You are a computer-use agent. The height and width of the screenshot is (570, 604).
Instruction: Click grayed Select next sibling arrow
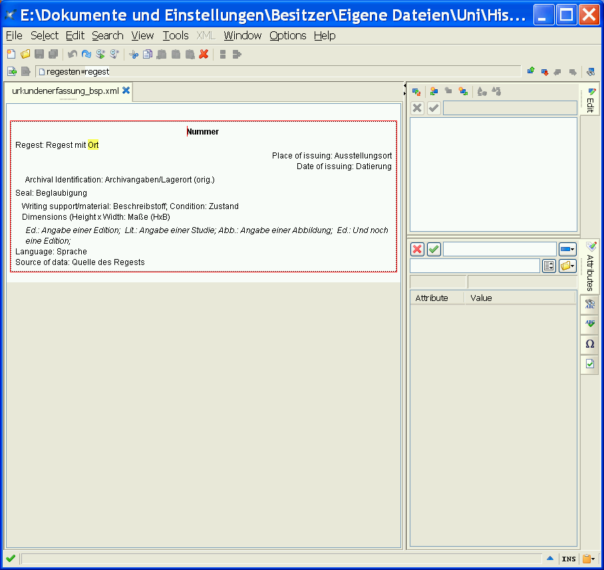pos(573,72)
